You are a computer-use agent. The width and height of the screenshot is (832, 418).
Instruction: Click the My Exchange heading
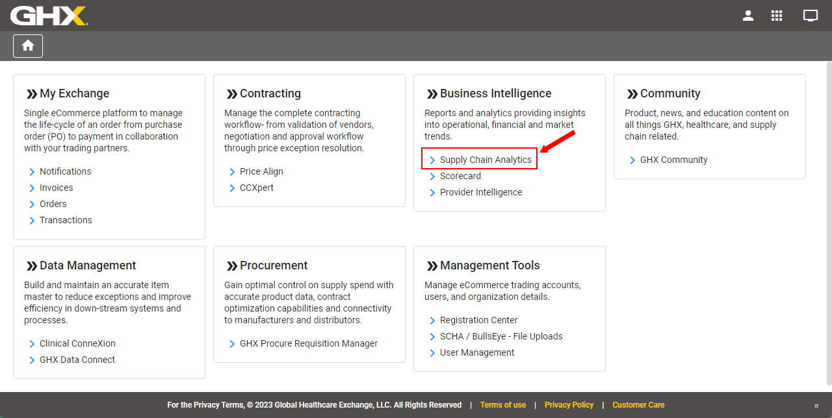[74, 93]
